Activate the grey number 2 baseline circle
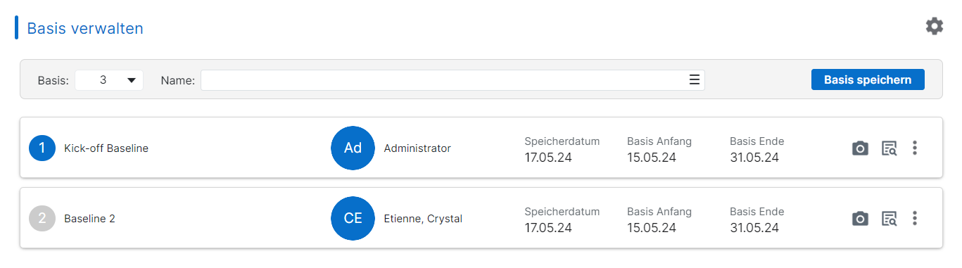The image size is (962, 268). pyautogui.click(x=42, y=218)
